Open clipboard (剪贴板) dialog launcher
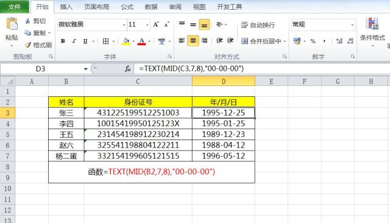The width and height of the screenshot is (390, 223). pos(51,57)
